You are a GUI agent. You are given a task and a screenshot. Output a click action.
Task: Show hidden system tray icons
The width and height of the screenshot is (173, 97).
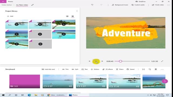(x=148, y=95)
